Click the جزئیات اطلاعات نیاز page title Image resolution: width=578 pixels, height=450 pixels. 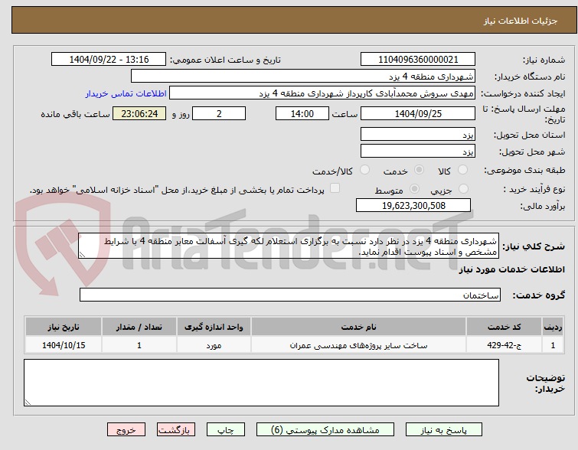click(521, 21)
